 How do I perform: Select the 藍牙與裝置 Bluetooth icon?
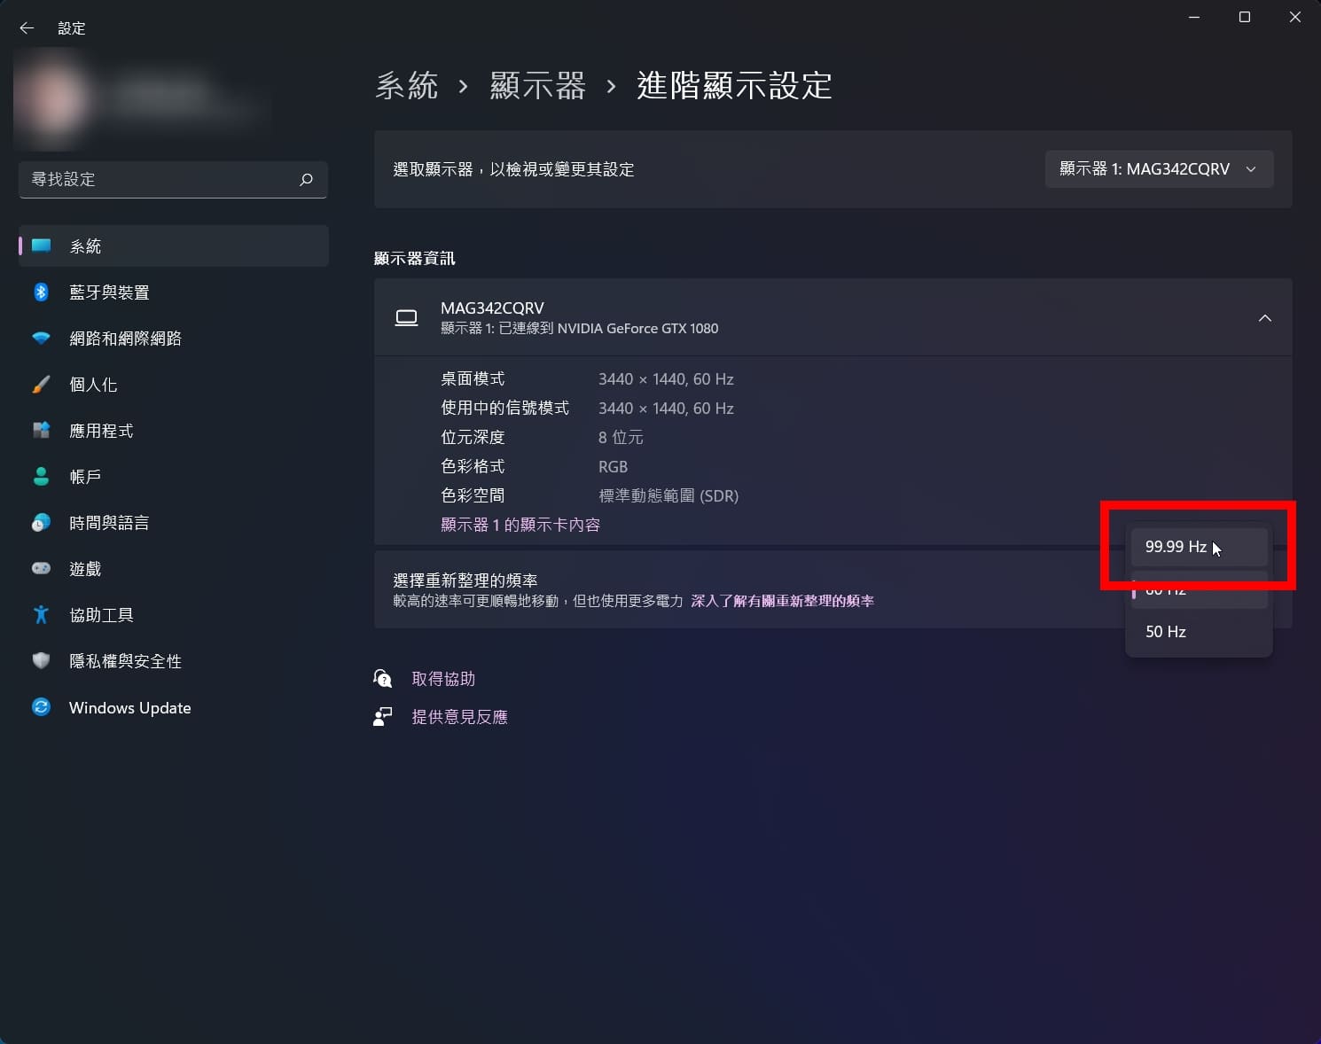pos(41,292)
